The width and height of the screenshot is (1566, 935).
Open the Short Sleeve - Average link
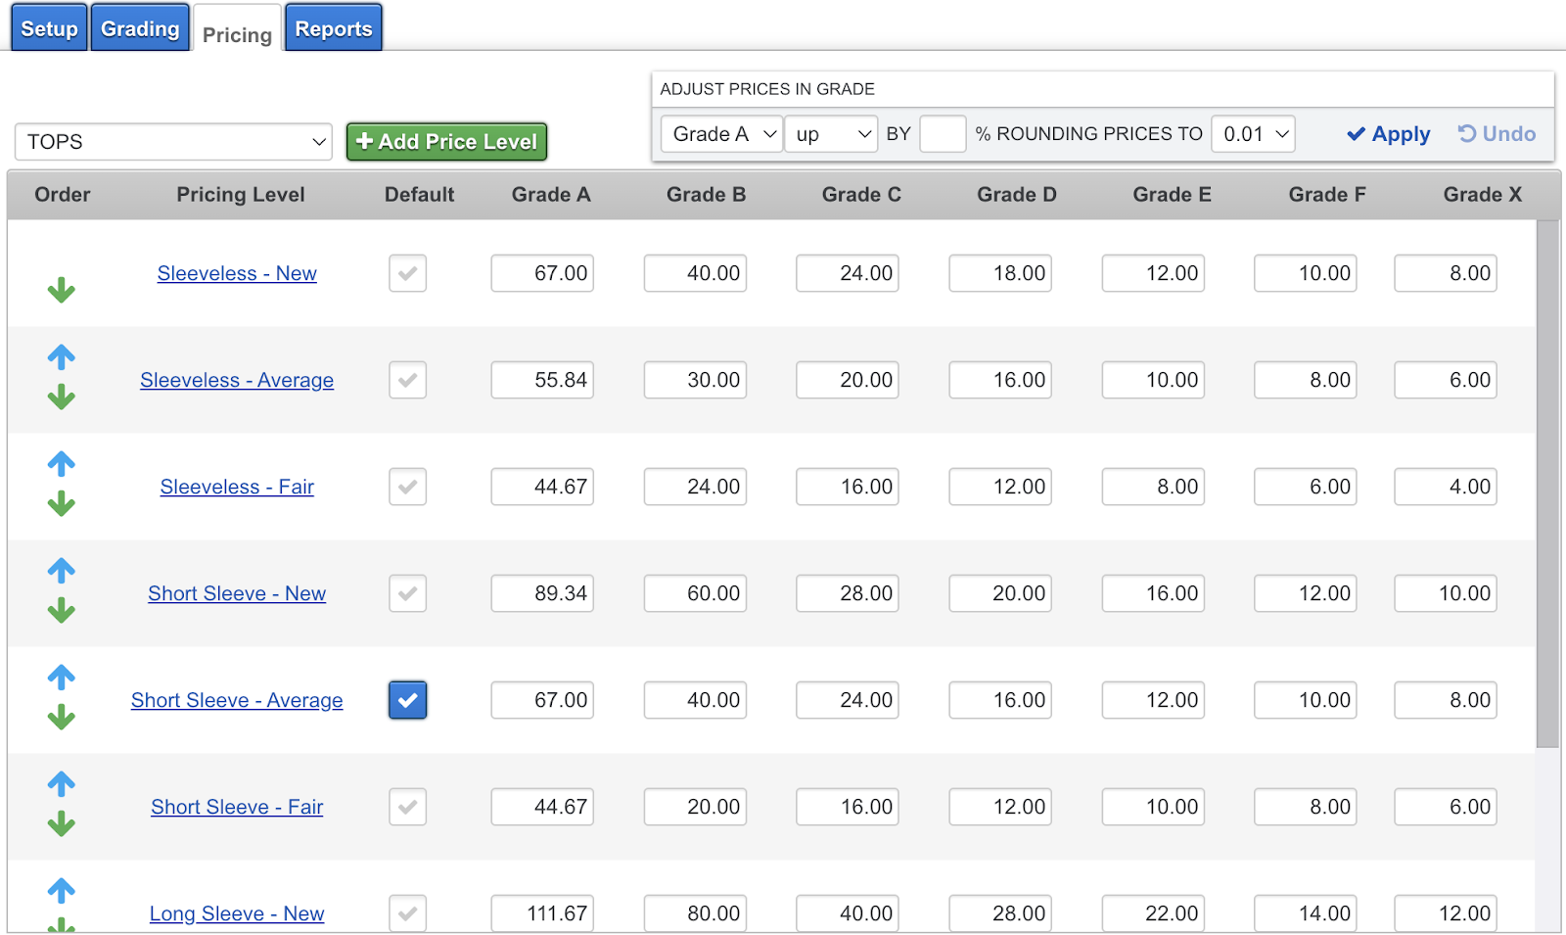[x=237, y=700]
